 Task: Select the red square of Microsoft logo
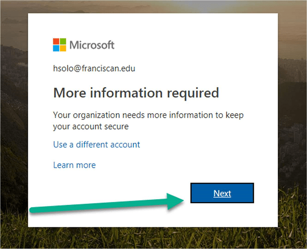(56, 41)
